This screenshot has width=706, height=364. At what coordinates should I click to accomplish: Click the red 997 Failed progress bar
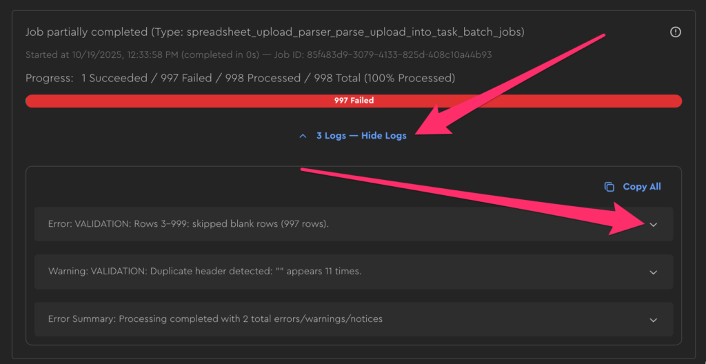(353, 101)
